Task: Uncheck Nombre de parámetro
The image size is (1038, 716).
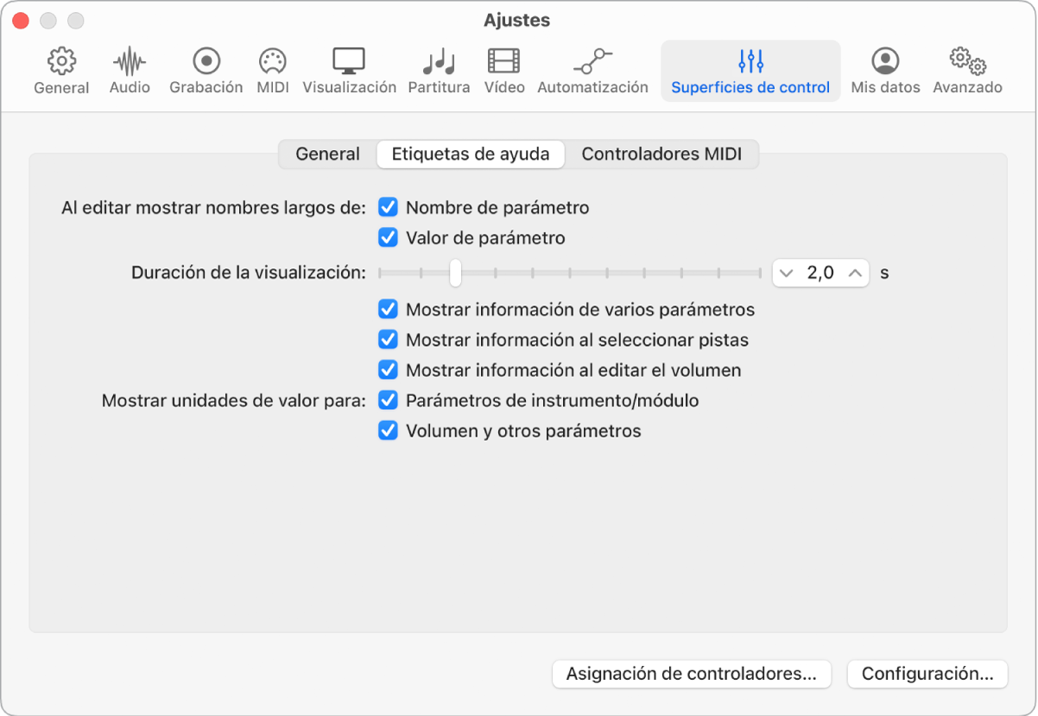Action: (x=389, y=208)
